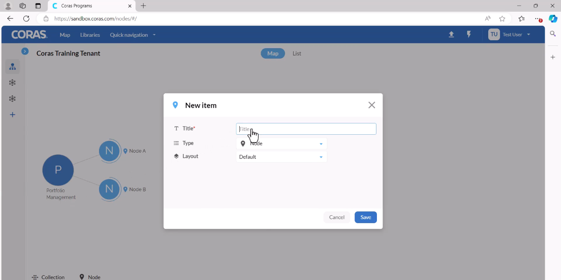Image resolution: width=561 pixels, height=280 pixels.
Task: Open the Layout dropdown showing Default
Action: coord(281,157)
